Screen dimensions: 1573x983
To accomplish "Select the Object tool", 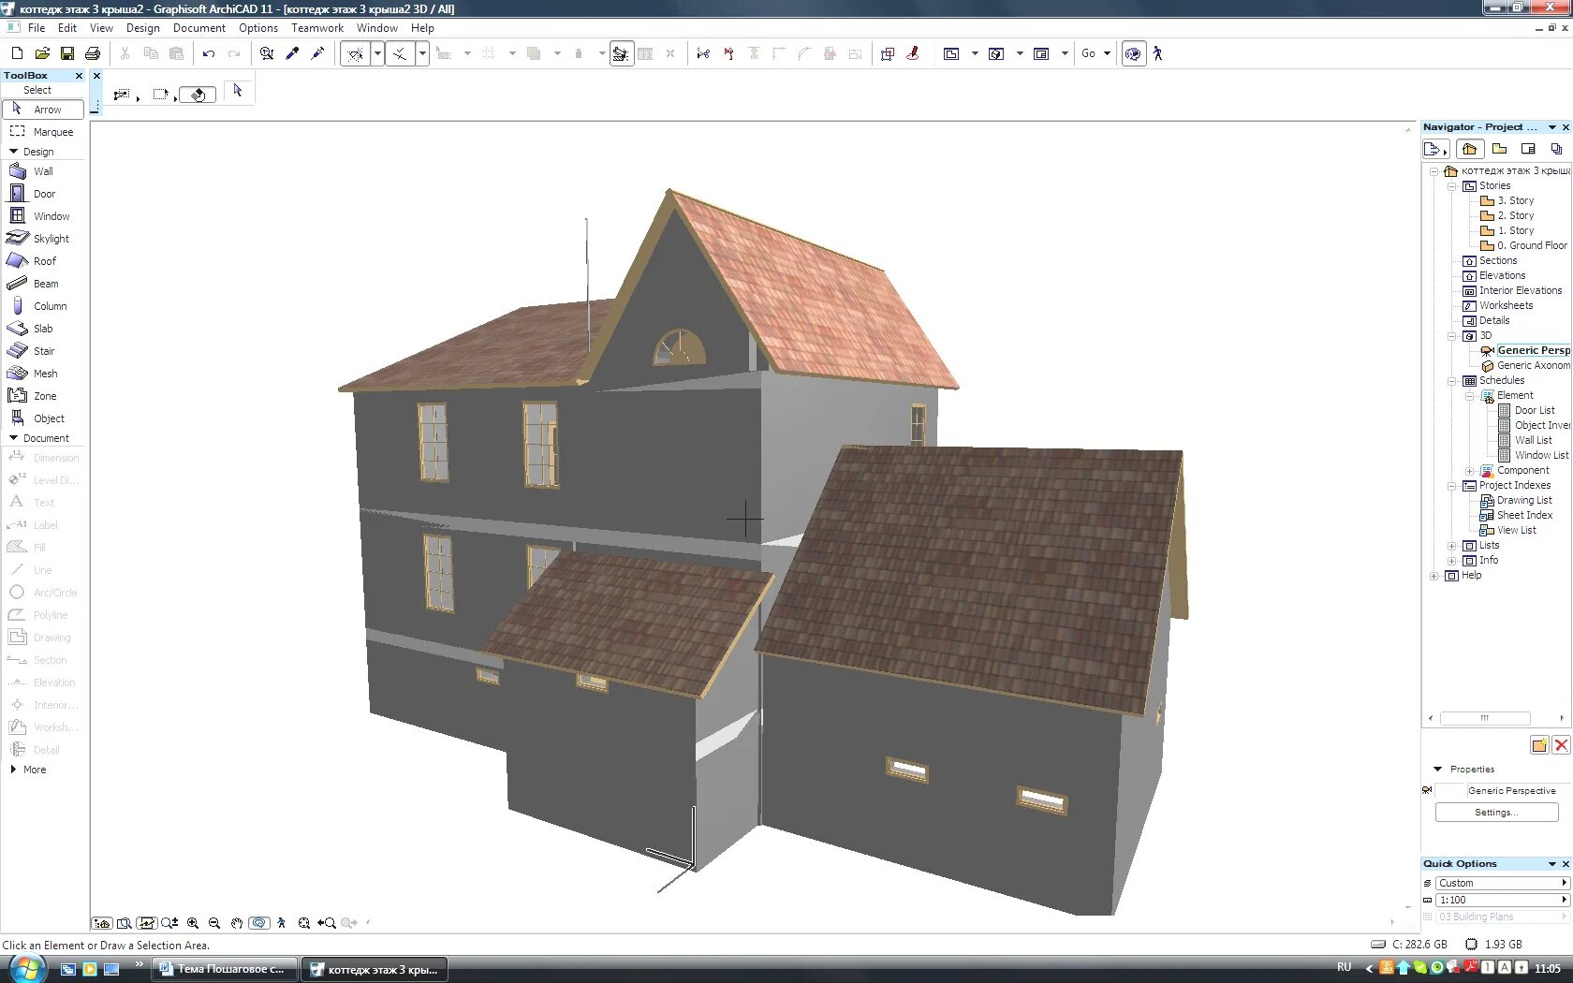I will point(43,418).
